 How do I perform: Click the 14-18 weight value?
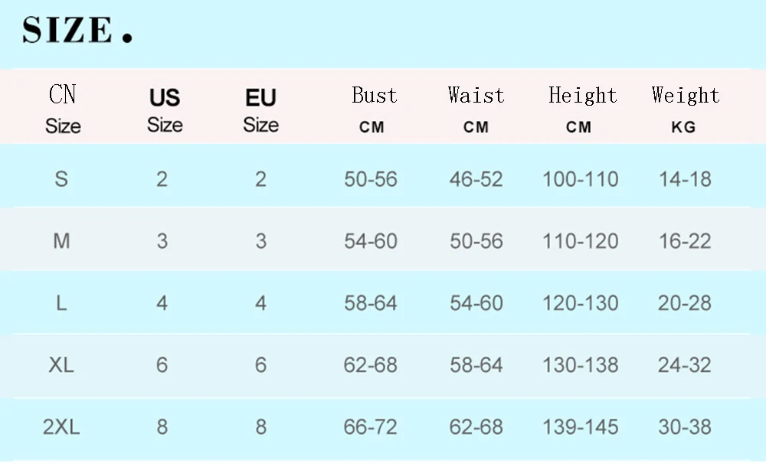[x=685, y=179]
